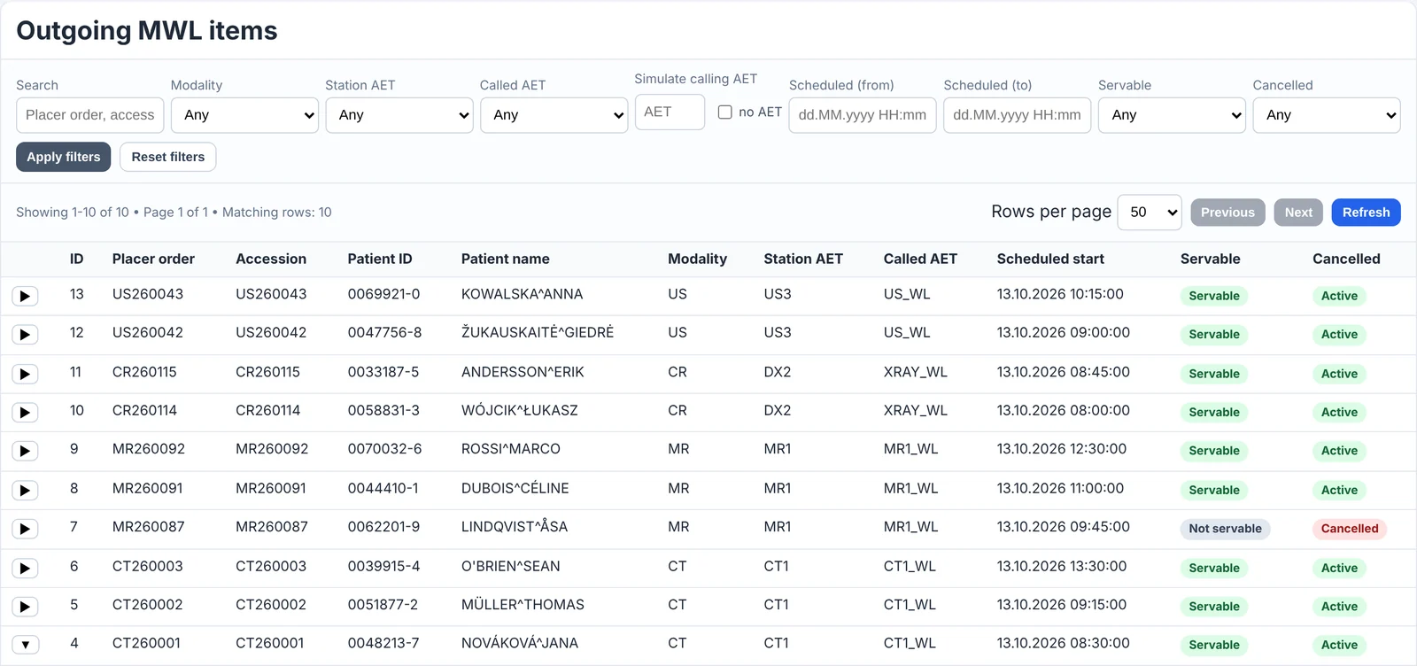Expand row 8 DUBOIS^CÉLINE details arrow
The height and width of the screenshot is (666, 1417).
tap(25, 490)
